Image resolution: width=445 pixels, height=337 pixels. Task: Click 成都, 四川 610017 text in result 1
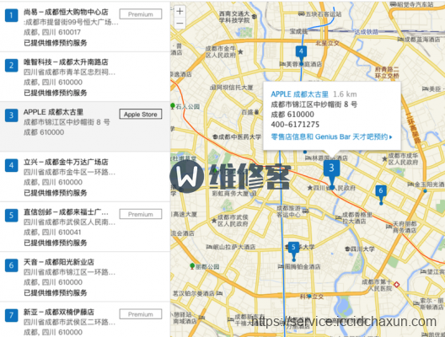click(52, 32)
